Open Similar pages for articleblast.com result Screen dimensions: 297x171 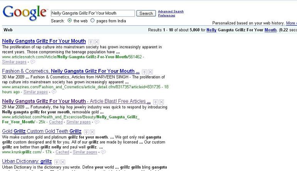pyautogui.click(x=79, y=122)
